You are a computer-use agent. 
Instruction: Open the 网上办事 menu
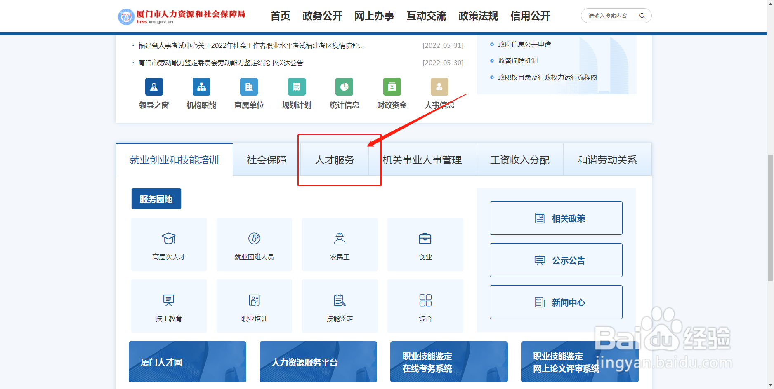pos(374,16)
